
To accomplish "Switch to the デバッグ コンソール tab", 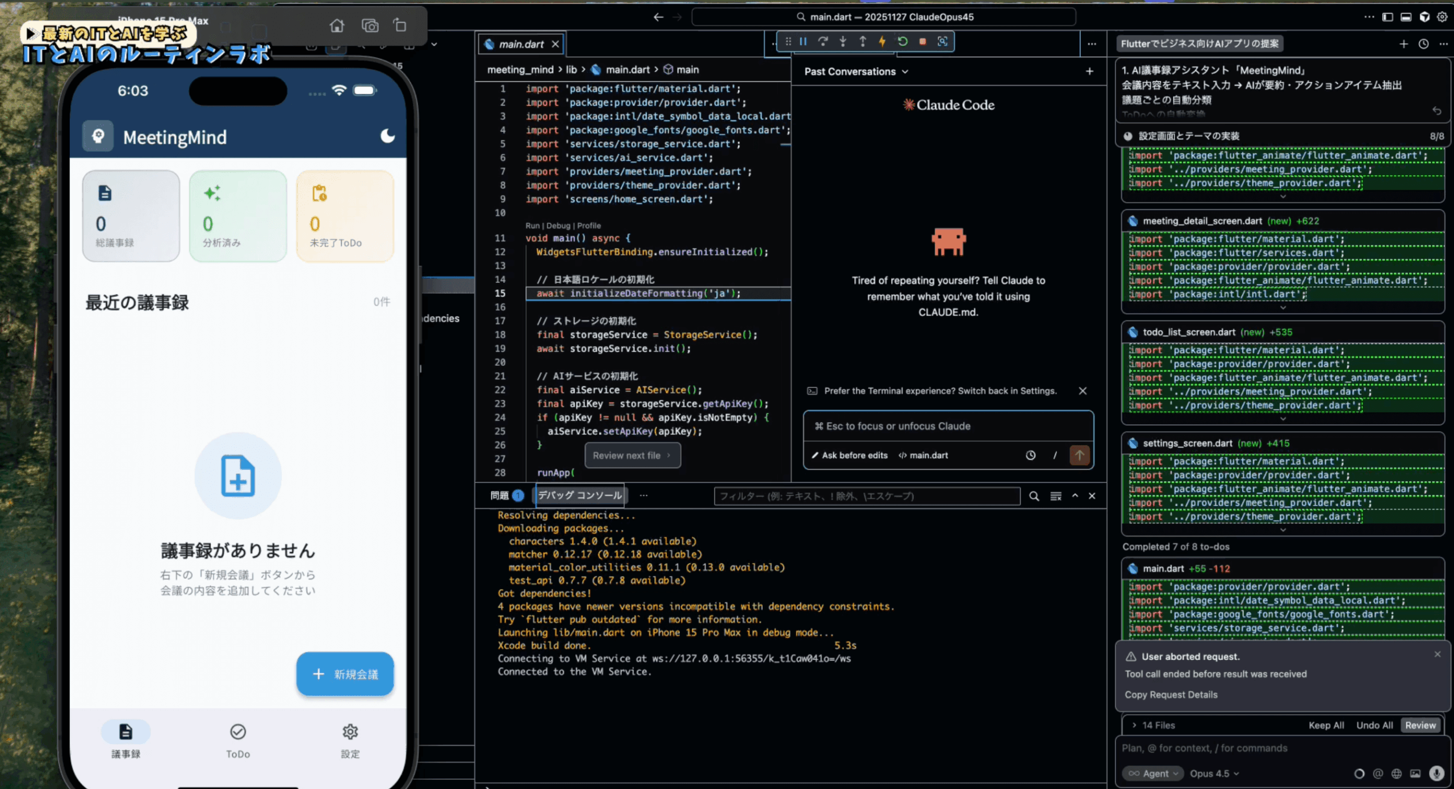I will coord(579,495).
